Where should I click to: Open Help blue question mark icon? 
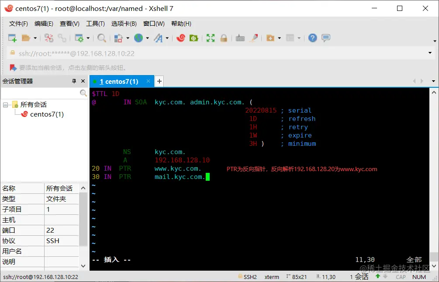pyautogui.click(x=312, y=38)
